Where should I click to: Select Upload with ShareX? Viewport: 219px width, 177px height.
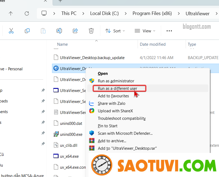(x=115, y=111)
